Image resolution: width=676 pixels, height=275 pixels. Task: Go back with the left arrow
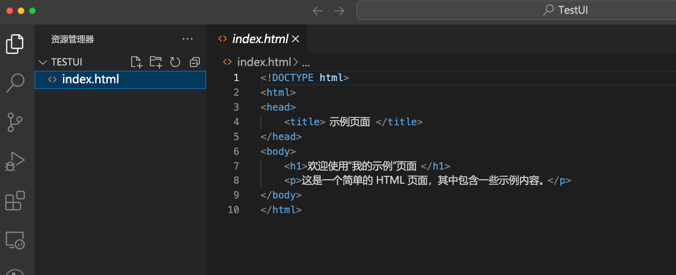[318, 11]
